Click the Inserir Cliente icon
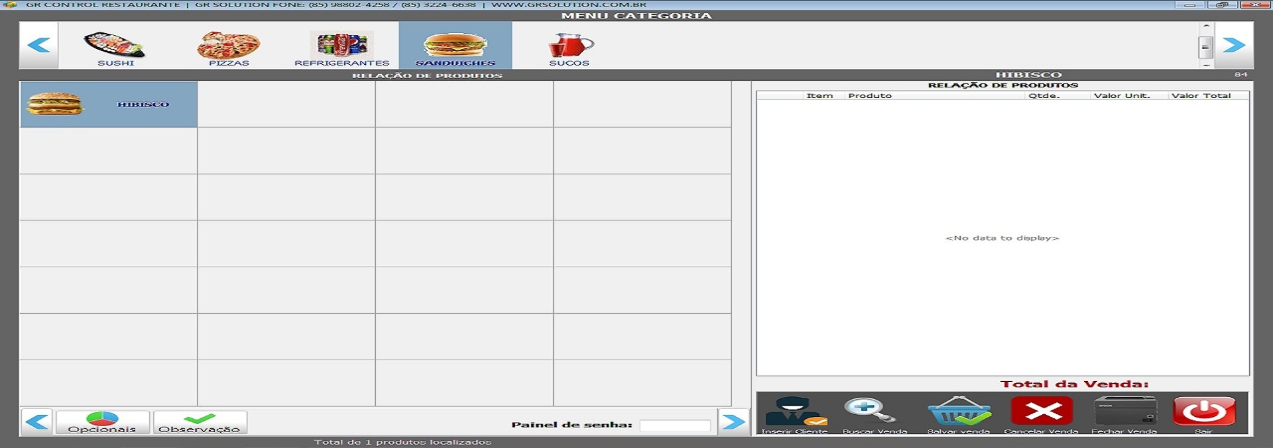This screenshot has height=448, width=1273. tap(795, 413)
